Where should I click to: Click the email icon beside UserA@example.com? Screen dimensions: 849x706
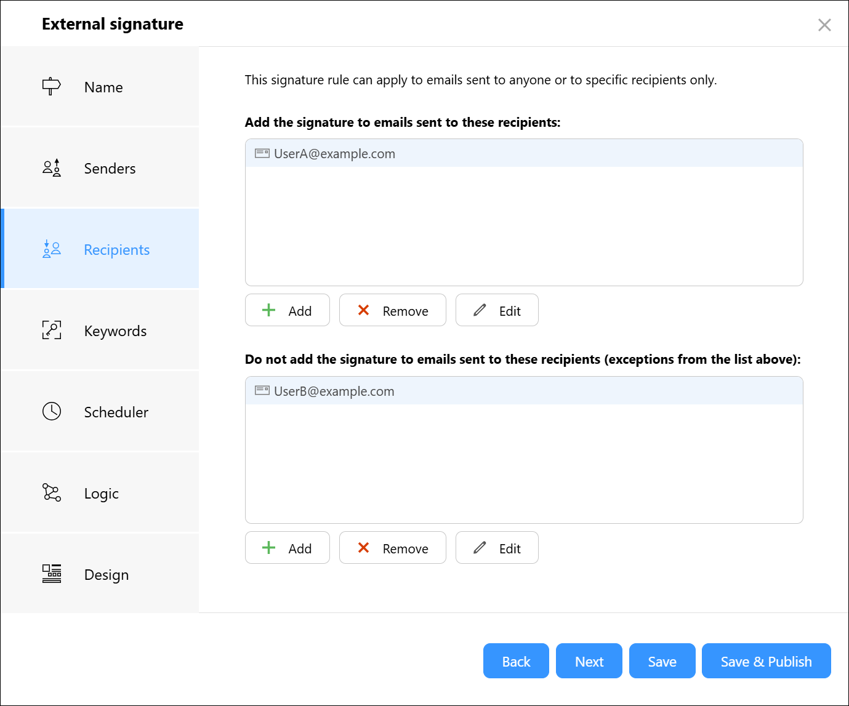[x=262, y=153]
